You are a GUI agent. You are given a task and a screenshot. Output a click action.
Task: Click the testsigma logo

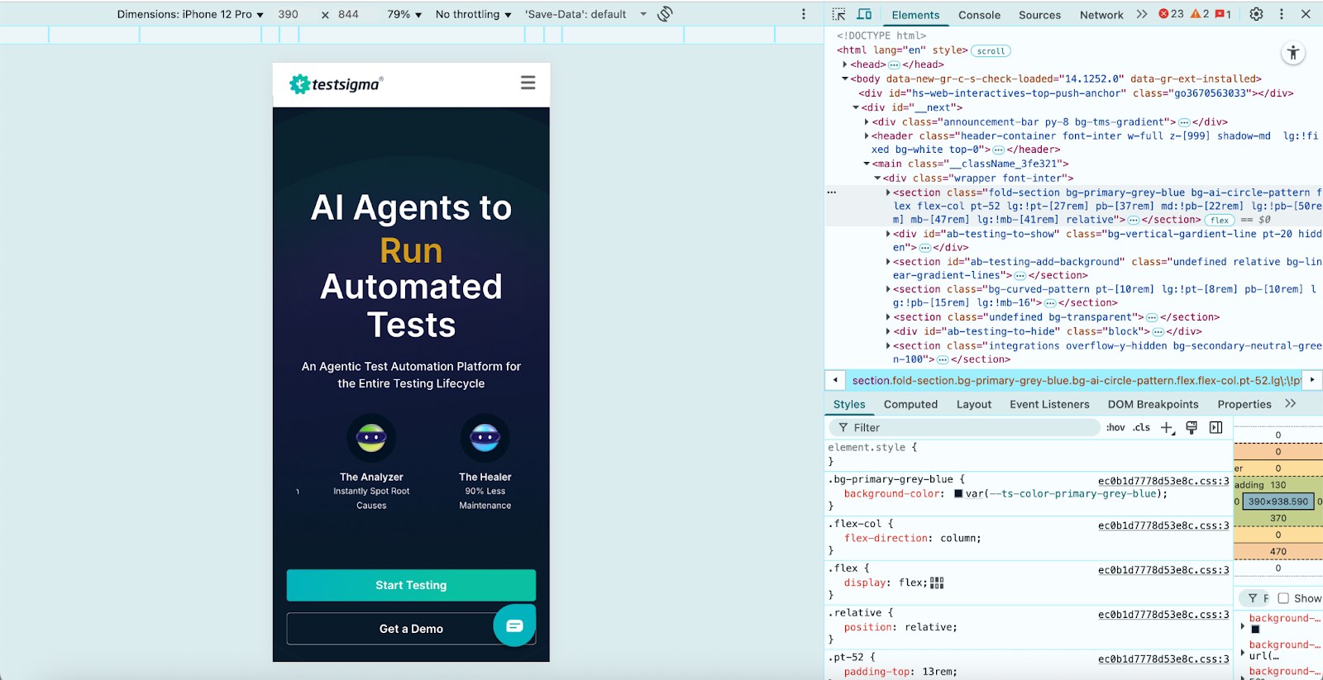(336, 83)
